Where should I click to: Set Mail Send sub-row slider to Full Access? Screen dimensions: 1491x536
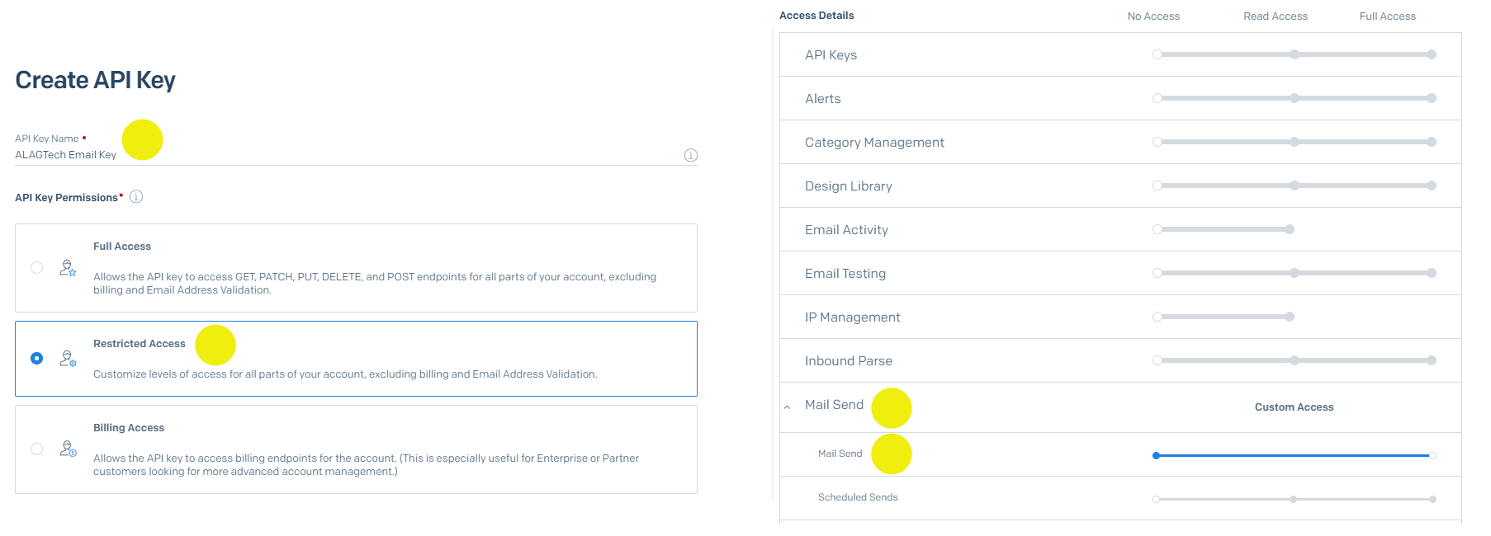[x=1432, y=455]
